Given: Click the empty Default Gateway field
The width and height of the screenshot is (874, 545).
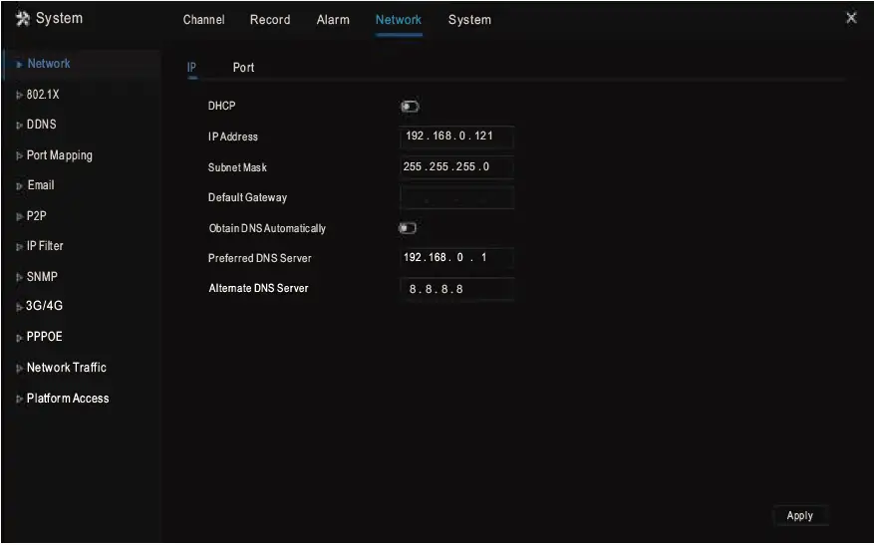Looking at the screenshot, I should pos(456,198).
